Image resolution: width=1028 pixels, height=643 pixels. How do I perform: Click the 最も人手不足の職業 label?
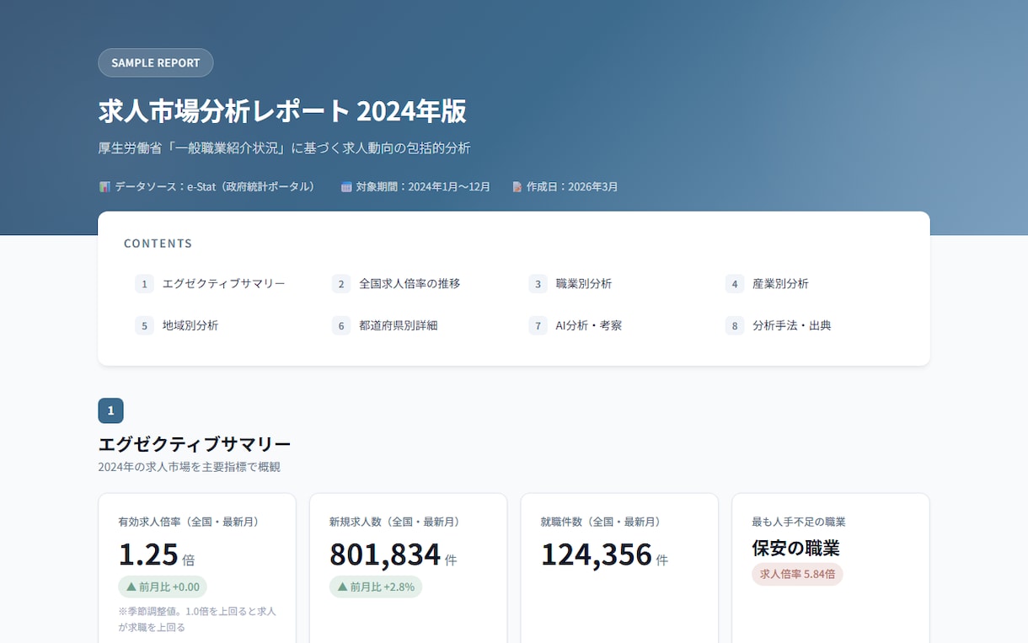pos(799,522)
